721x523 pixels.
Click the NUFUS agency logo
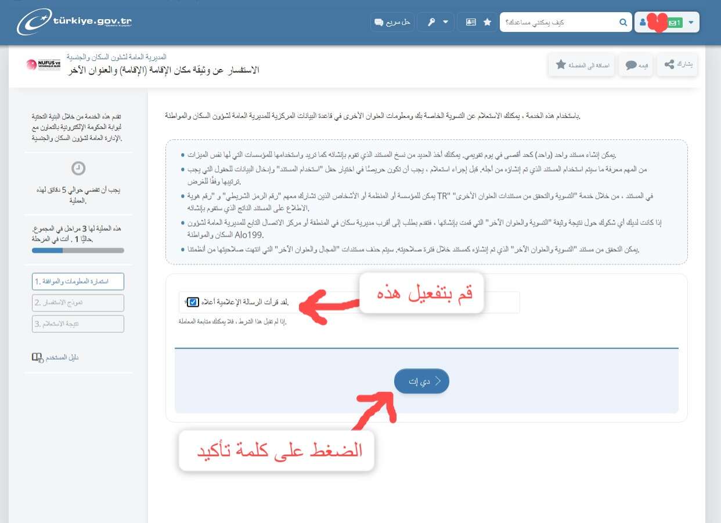(44, 64)
